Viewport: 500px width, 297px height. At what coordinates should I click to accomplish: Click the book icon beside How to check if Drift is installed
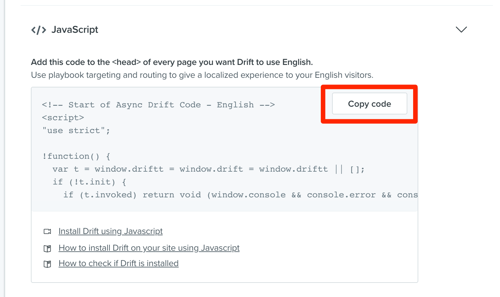coord(47,264)
